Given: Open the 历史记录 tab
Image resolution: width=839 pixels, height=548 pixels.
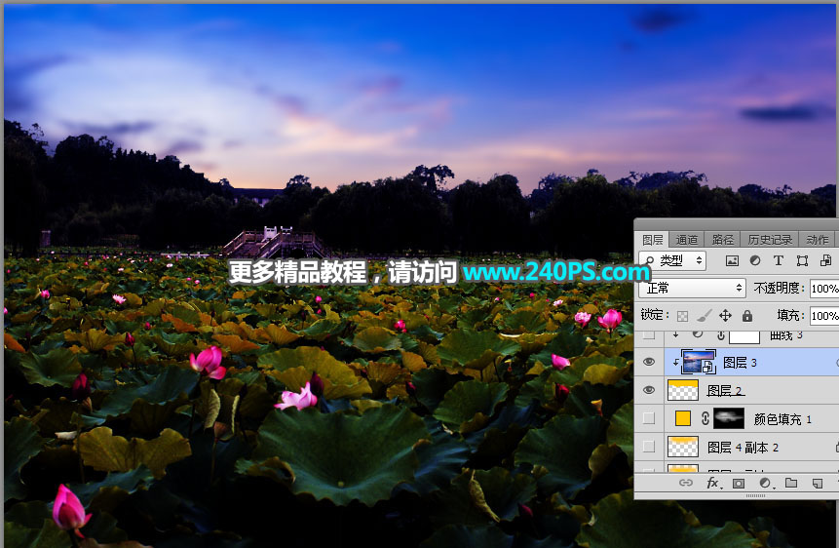Looking at the screenshot, I should 770,240.
